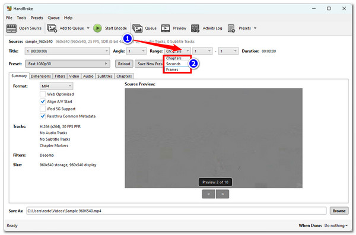Switch to the Summary tab

(x=19, y=76)
